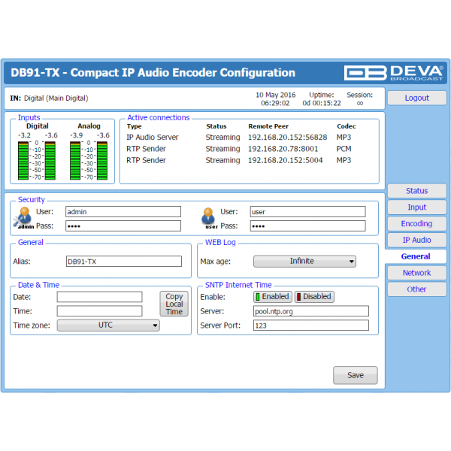Click remote peer 192.168.20.152:56828
This screenshot has width=451, height=451.
click(288, 138)
